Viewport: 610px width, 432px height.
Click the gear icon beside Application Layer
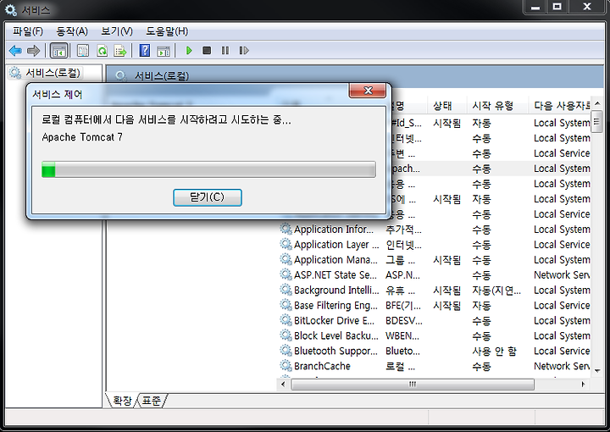point(286,244)
